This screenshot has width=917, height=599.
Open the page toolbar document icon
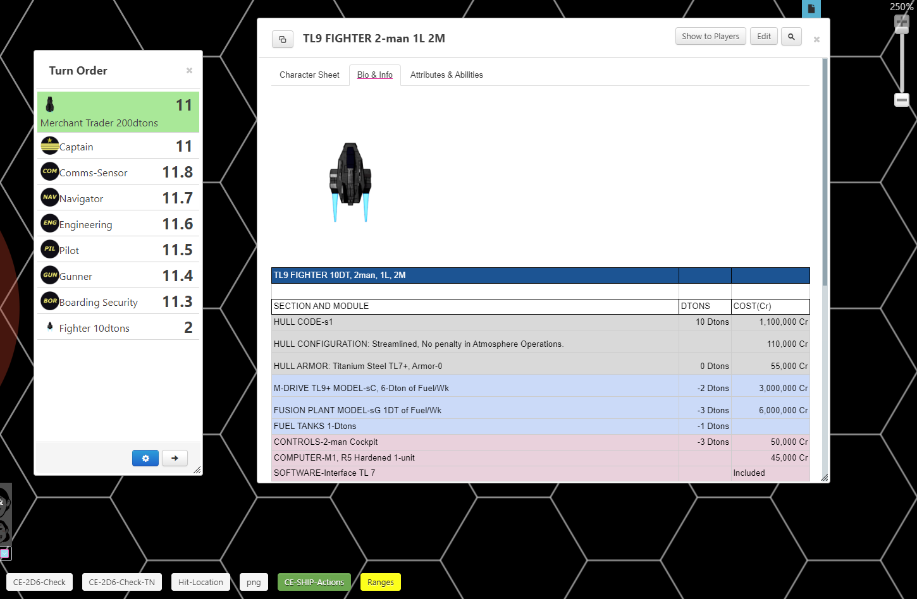[x=811, y=9]
